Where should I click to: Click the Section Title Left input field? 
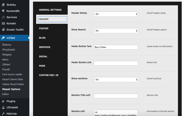(116, 96)
